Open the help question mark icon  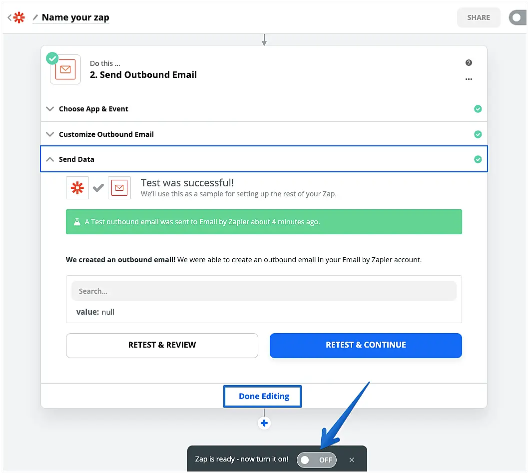tap(469, 63)
